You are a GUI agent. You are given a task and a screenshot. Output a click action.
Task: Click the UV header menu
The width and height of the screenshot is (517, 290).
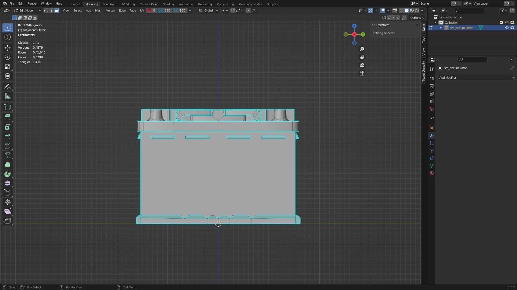click(142, 10)
